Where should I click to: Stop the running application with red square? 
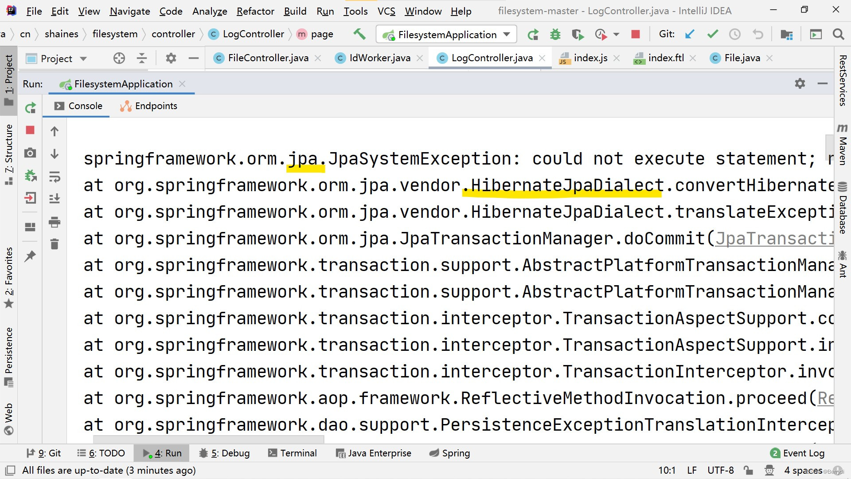(635, 34)
